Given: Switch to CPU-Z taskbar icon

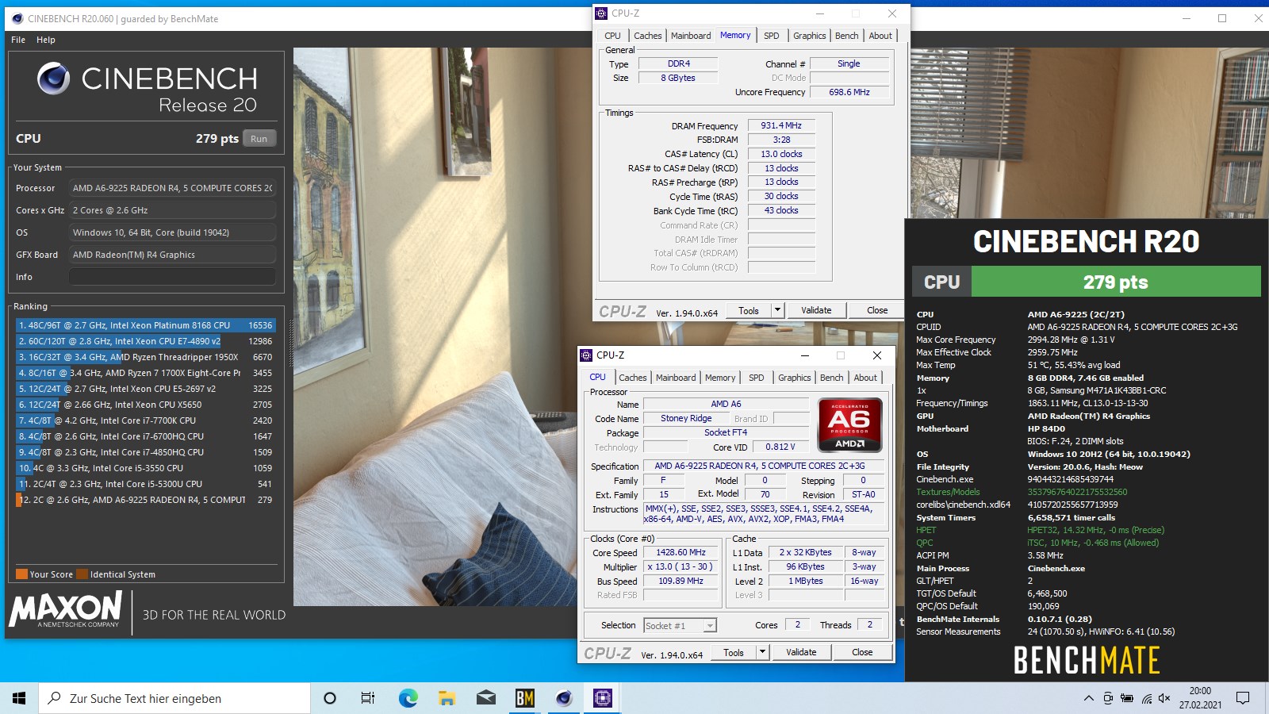Looking at the screenshot, I should click(603, 698).
